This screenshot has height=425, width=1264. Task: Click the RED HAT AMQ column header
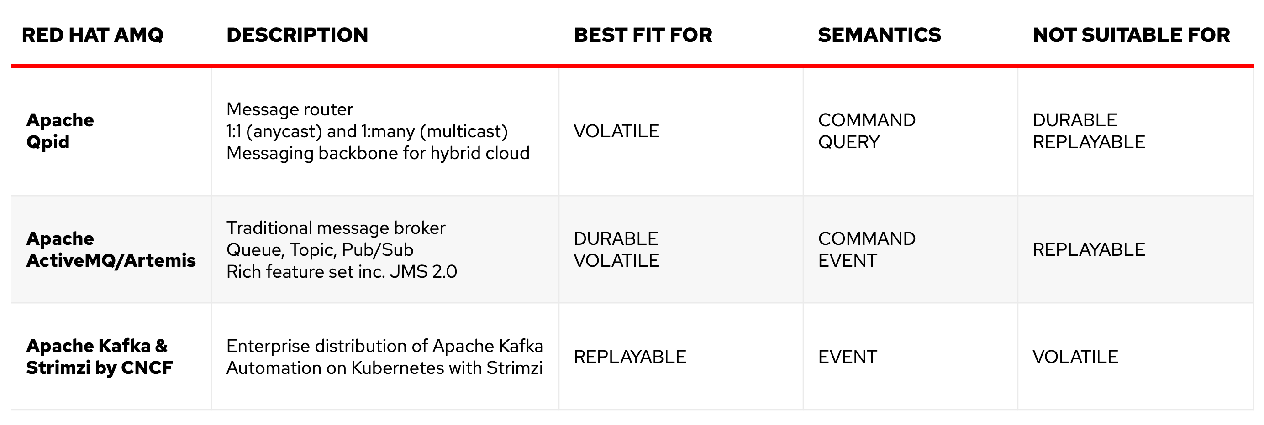[x=92, y=35]
